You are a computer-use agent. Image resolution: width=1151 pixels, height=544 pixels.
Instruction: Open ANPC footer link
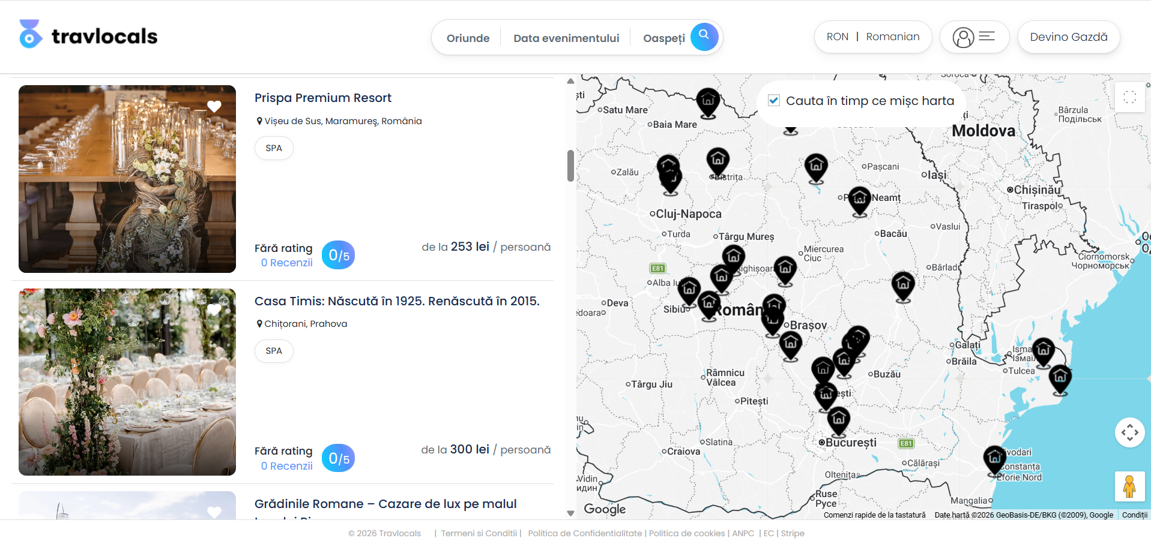[743, 533]
